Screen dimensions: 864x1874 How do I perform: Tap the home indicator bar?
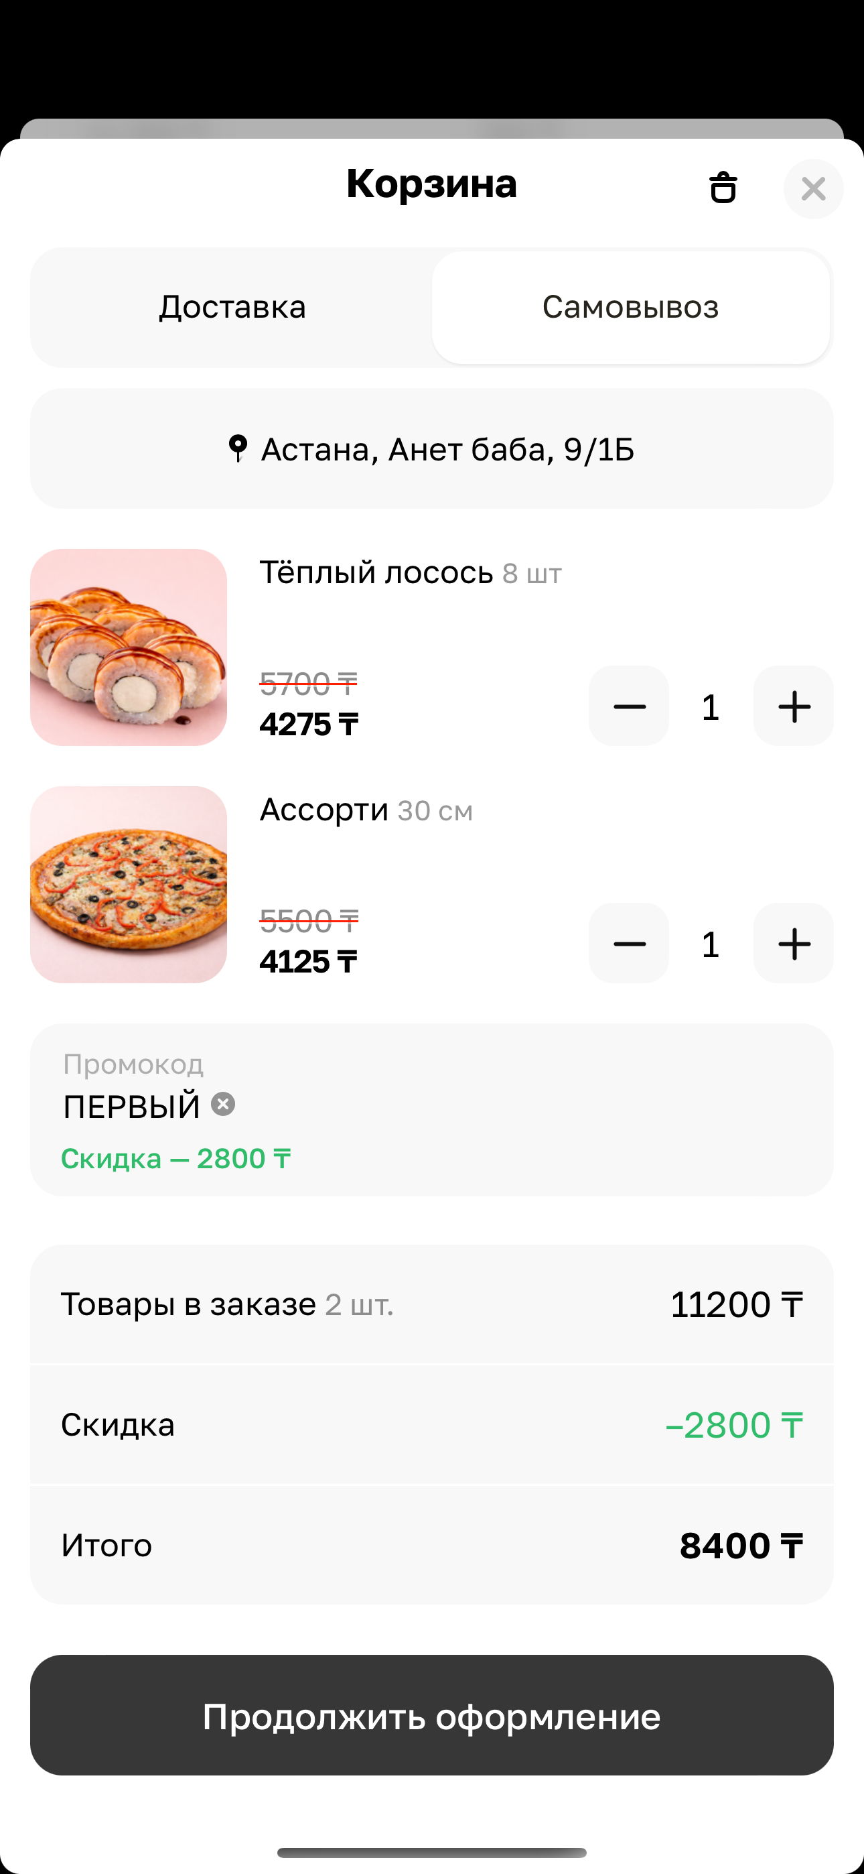click(432, 1852)
